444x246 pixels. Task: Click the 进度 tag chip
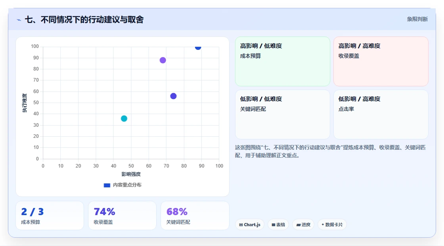303,225
